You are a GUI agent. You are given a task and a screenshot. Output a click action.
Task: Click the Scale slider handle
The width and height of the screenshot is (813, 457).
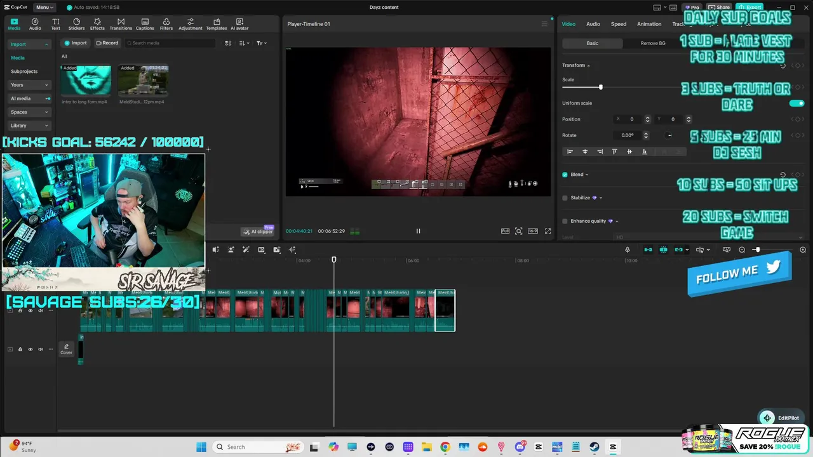tap(600, 87)
